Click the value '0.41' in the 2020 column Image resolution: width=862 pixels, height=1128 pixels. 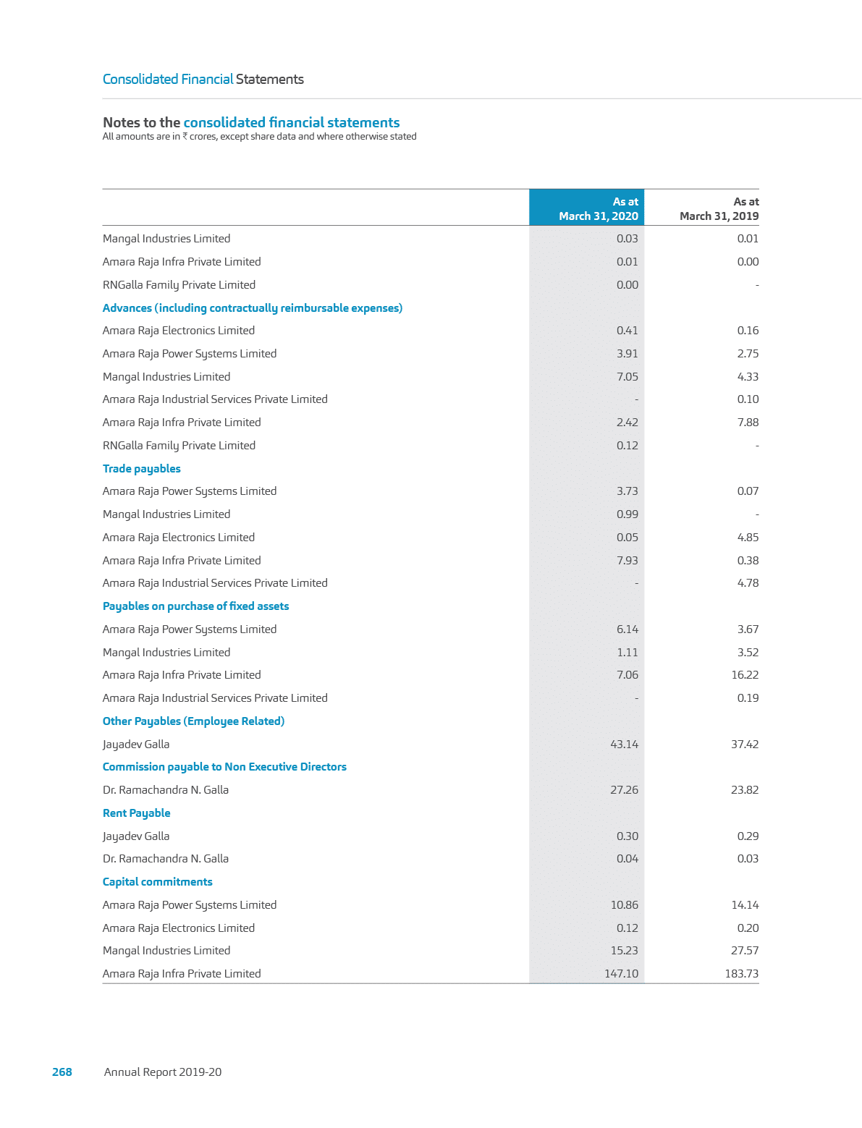pyautogui.click(x=628, y=331)
